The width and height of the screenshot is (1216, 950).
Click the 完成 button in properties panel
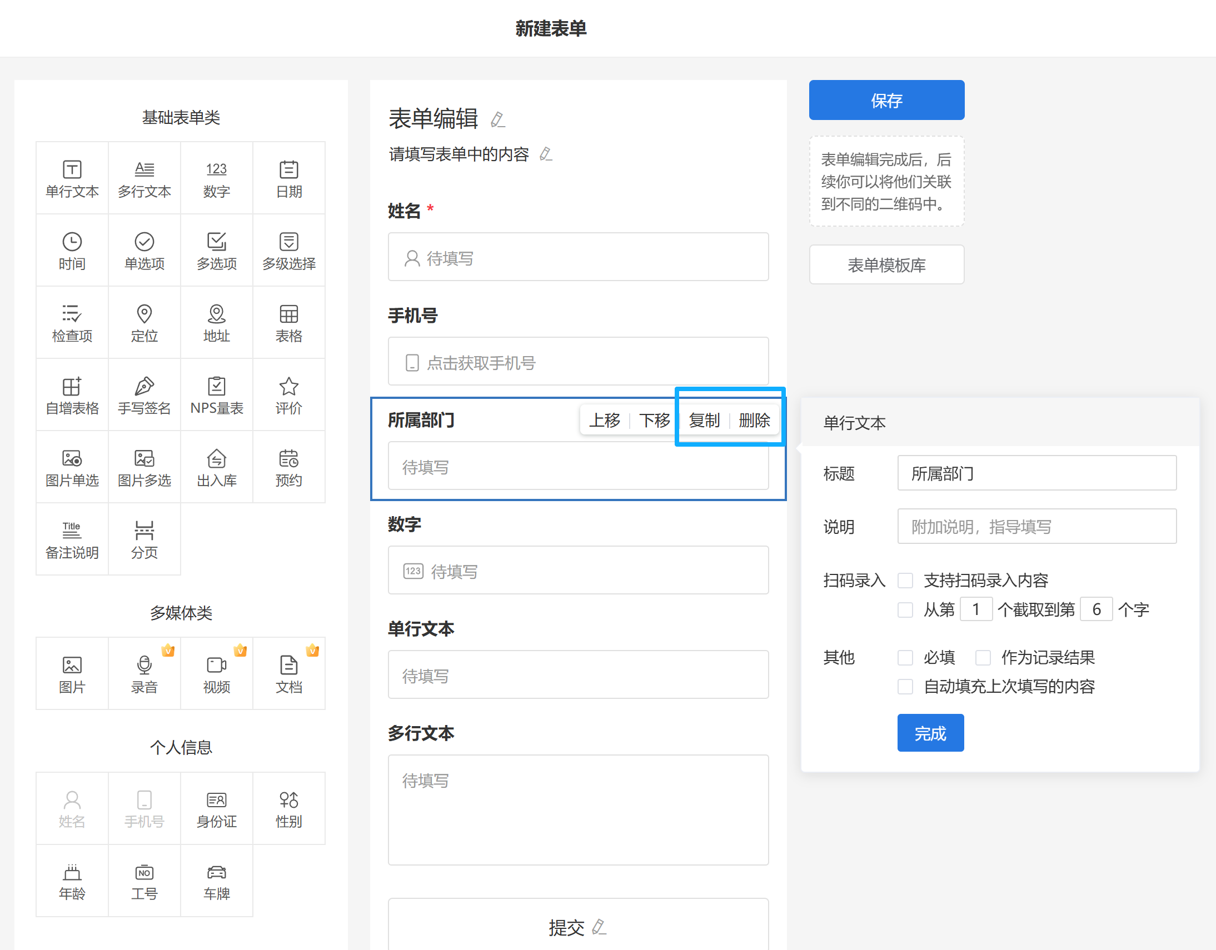point(930,733)
